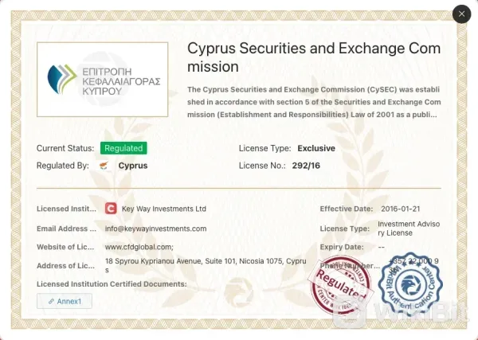Click the info@keywayinvestments.com email address

155,229
